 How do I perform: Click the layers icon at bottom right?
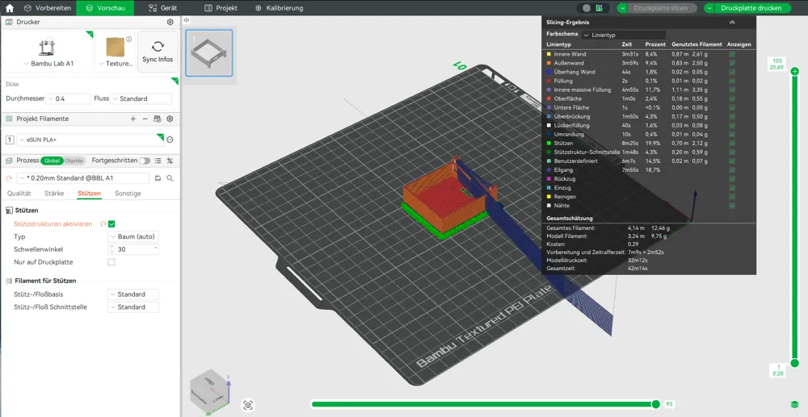coord(794,404)
